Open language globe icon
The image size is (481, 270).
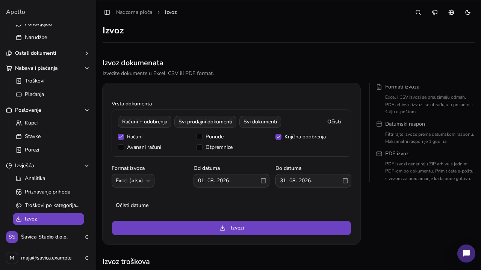[451, 12]
